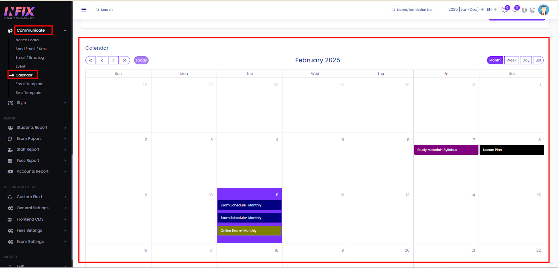Expand the General Settings submenu arrow
558x268 pixels.
(x=65, y=208)
